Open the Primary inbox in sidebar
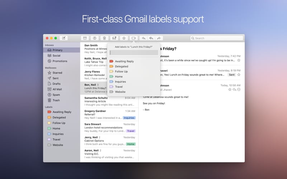Image resolution: width=287 pixels, height=179 pixels. pyautogui.click(x=62, y=50)
